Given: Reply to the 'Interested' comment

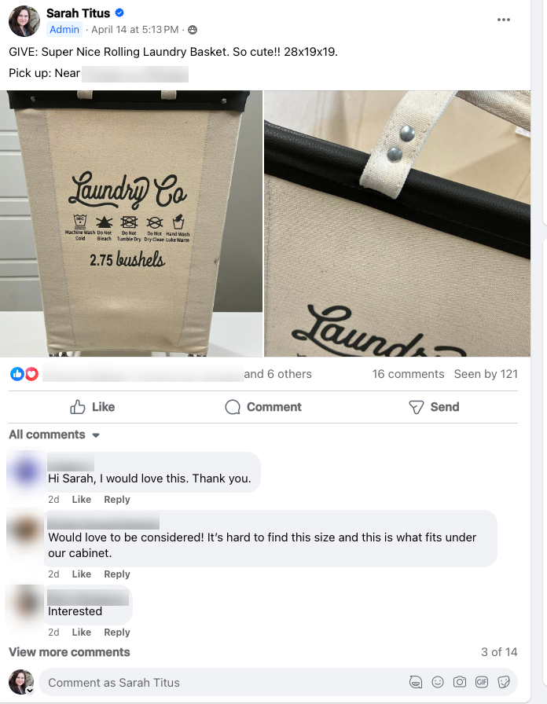Looking at the screenshot, I should pos(117,632).
